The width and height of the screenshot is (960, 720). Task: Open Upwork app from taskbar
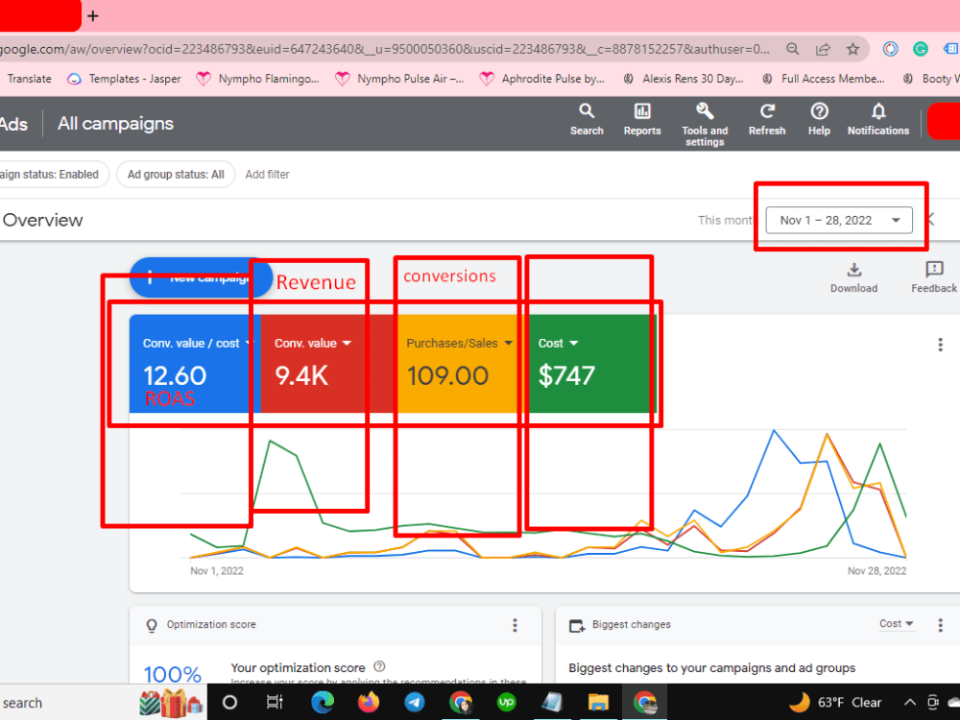click(506, 703)
